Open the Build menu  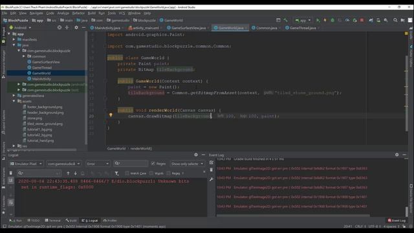(x=92, y=13)
